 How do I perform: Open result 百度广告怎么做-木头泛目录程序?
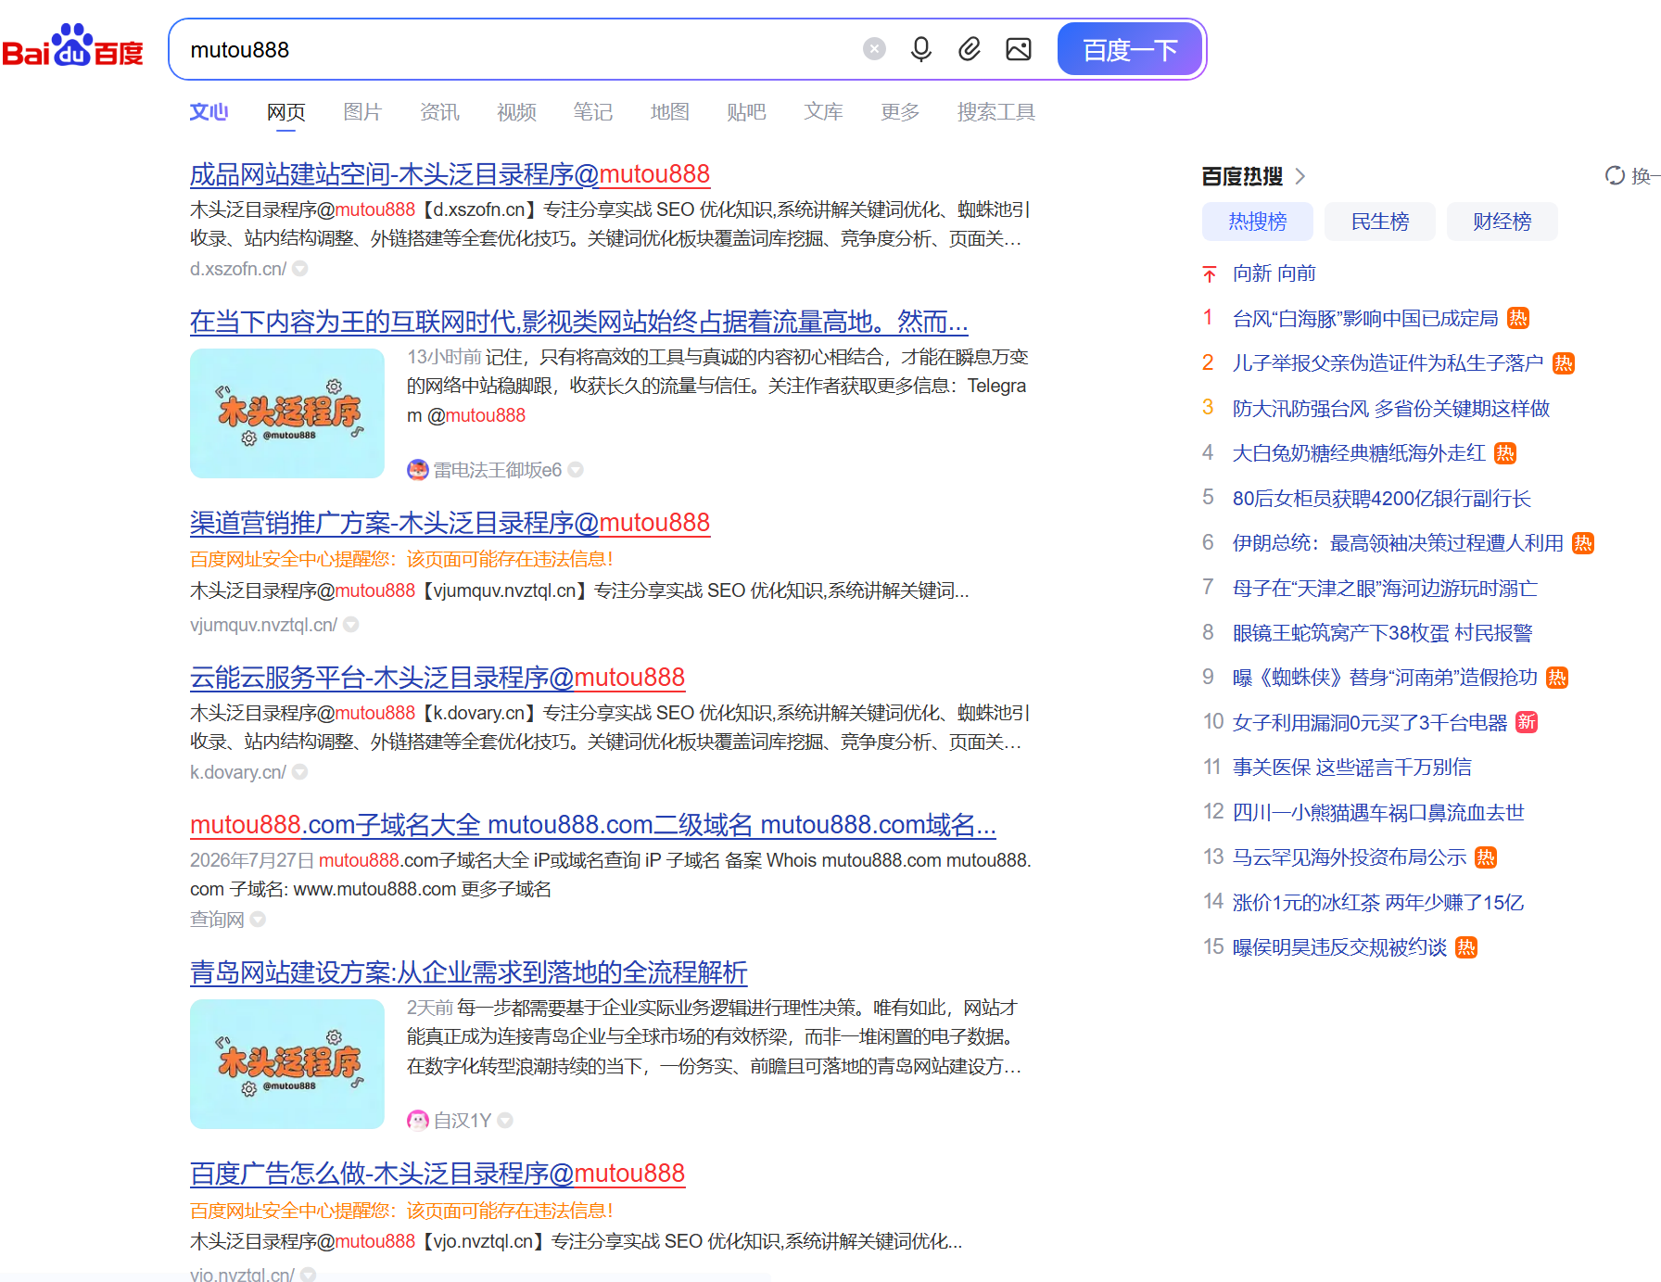coord(437,1174)
